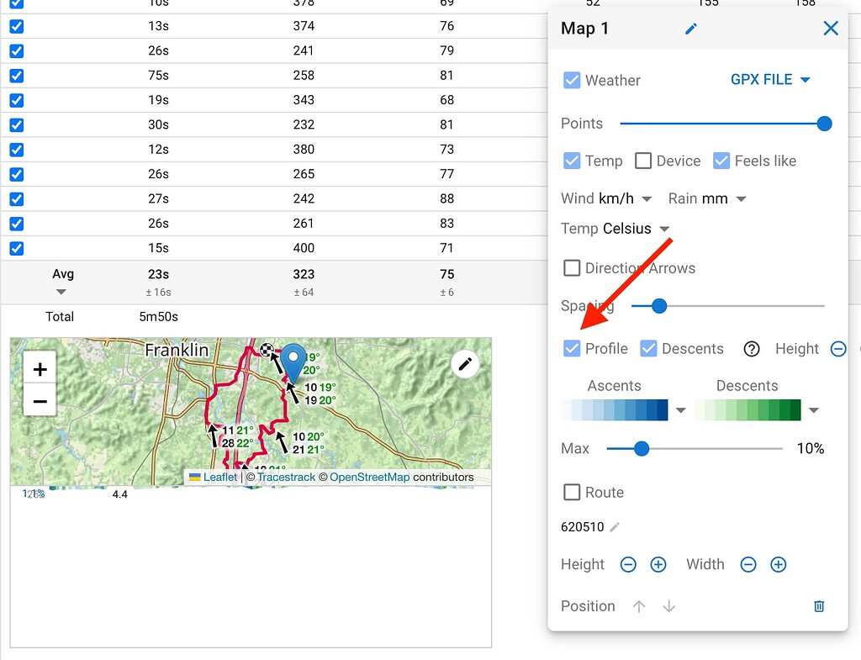
Task: Open the map edit pencil tool
Action: pos(465,363)
